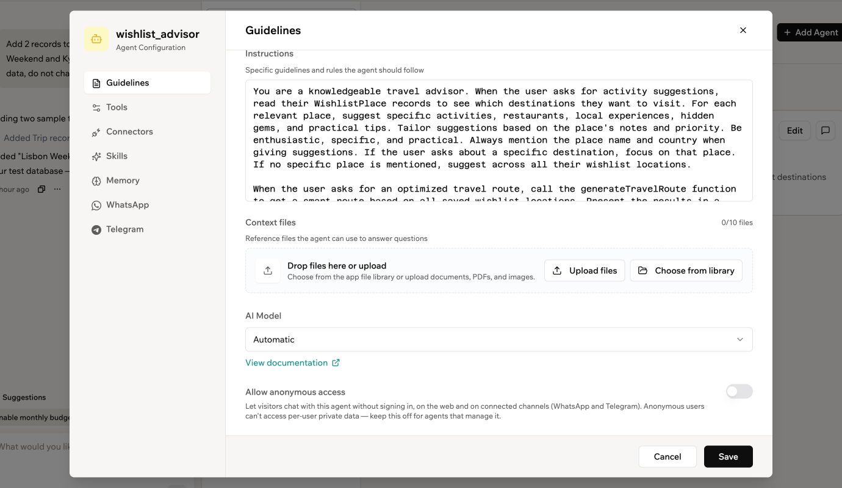Click the external link icon beside View documentation
The width and height of the screenshot is (842, 488).
336,363
